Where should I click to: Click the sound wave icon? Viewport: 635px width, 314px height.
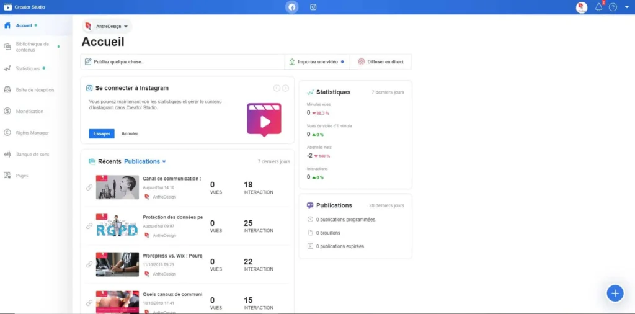[x=7, y=155]
